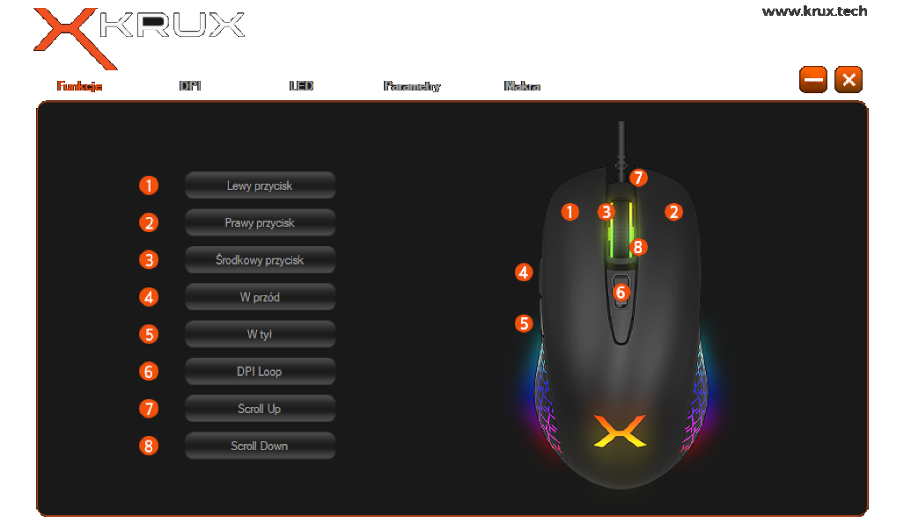Click marker 5 on the mouse's side
Viewport: 904px width, 530px height.
[x=524, y=323]
